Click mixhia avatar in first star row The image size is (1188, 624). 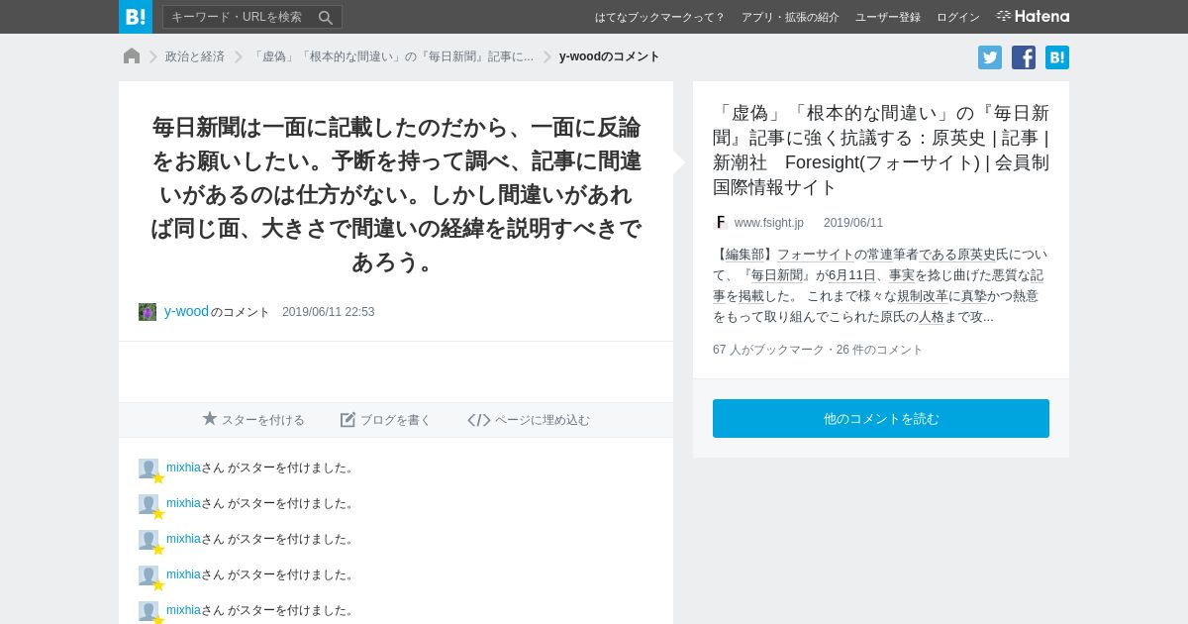(x=148, y=468)
